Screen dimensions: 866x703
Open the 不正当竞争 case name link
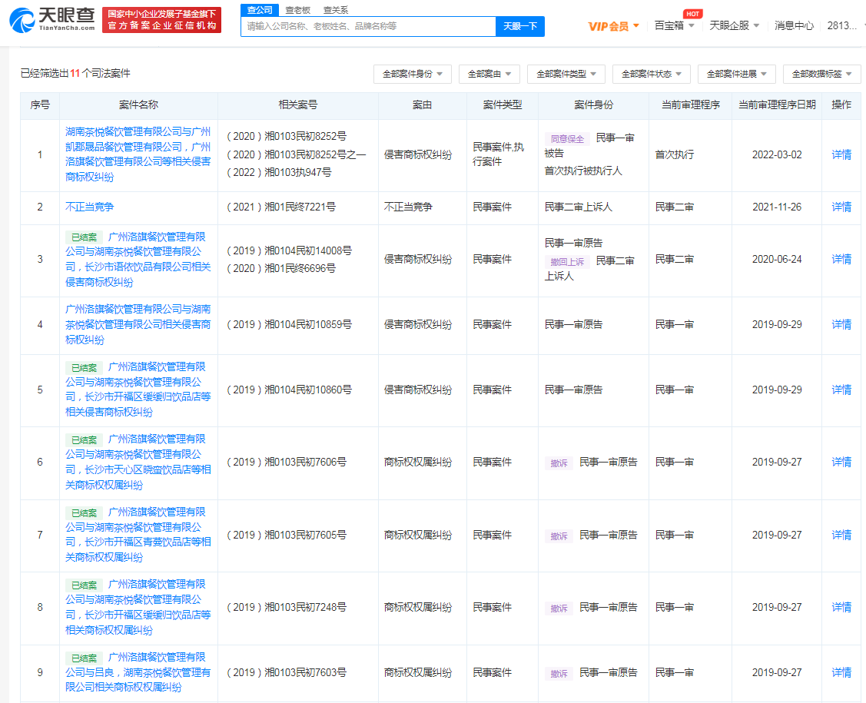(89, 207)
